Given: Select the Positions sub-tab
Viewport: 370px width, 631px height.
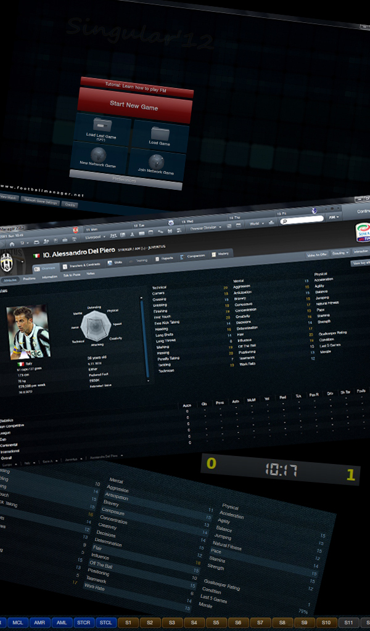Looking at the screenshot, I should point(29,279).
